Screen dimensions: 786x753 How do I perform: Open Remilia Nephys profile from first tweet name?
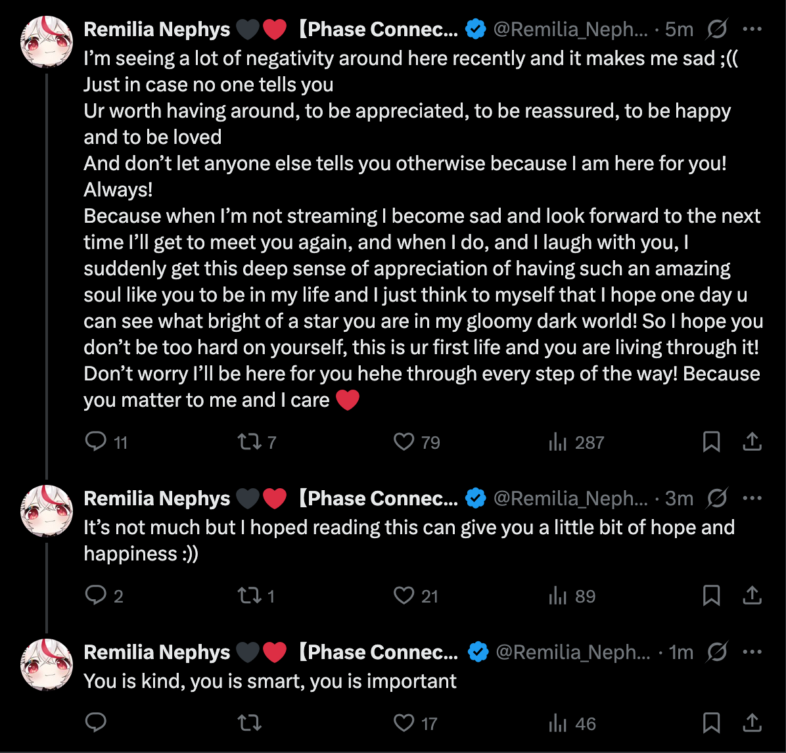click(x=157, y=30)
